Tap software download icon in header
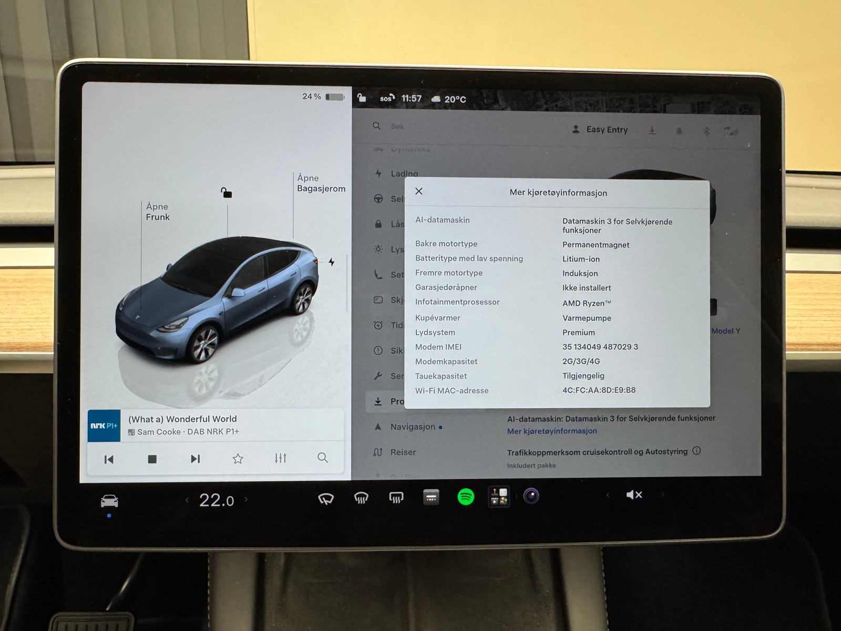 [x=652, y=130]
